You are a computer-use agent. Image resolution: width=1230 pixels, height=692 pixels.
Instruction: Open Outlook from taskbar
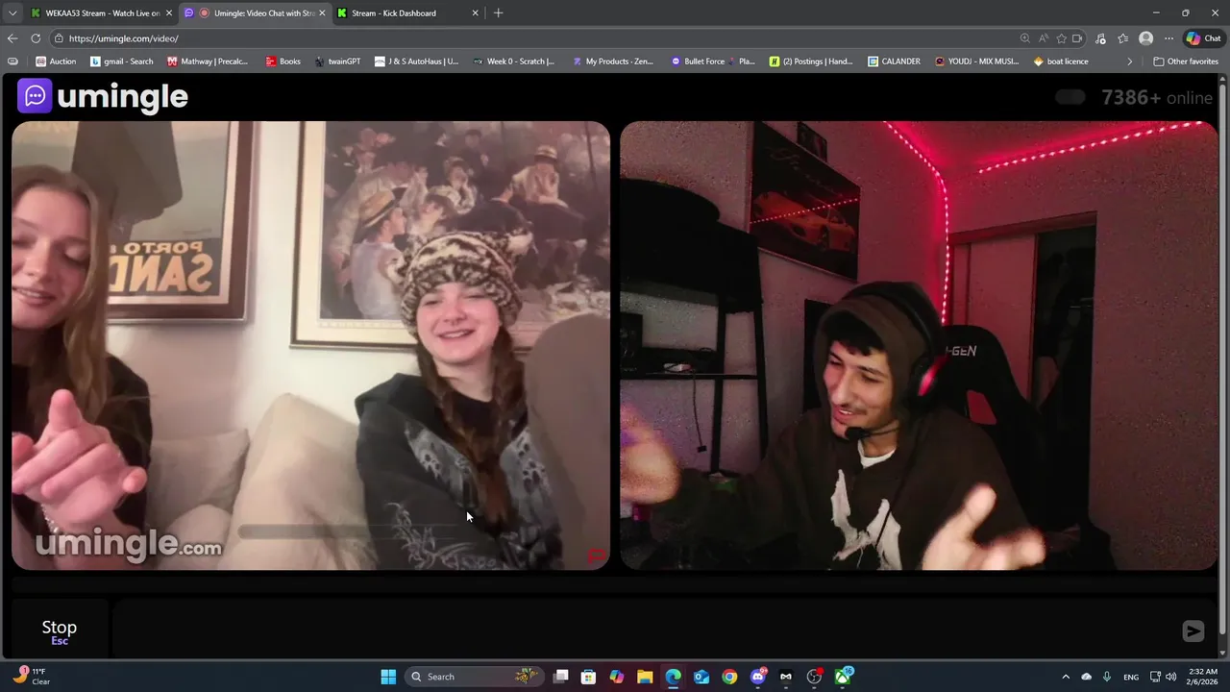(701, 677)
